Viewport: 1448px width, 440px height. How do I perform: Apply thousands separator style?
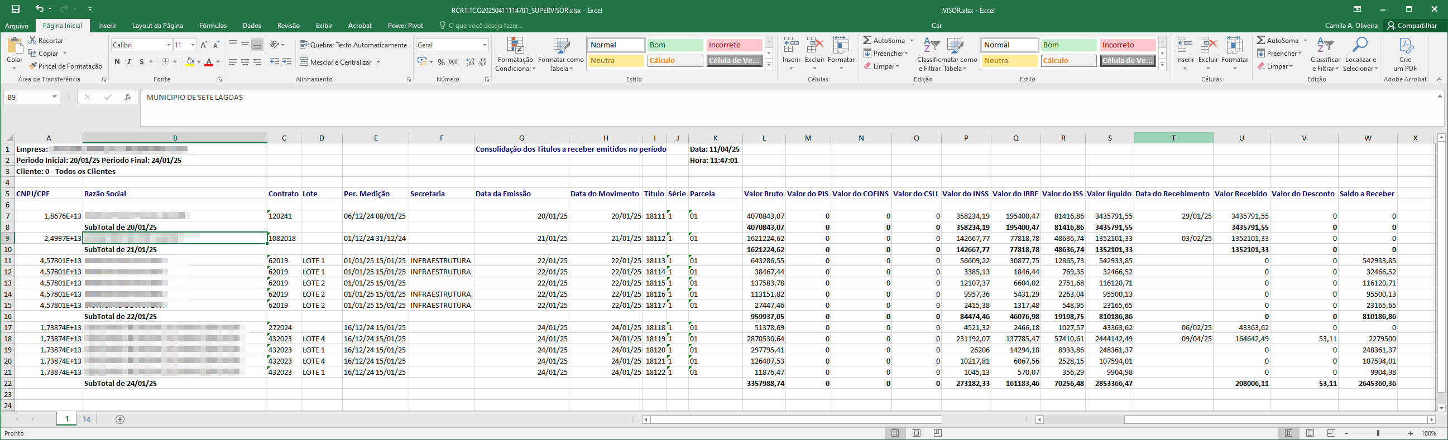pyautogui.click(x=453, y=62)
